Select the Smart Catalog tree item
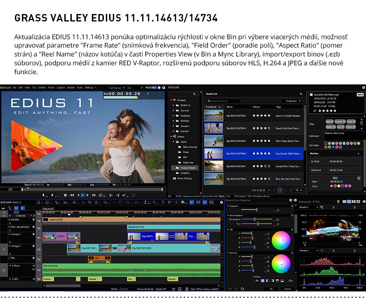The height and width of the screenshot is (298, 366). tap(182, 178)
